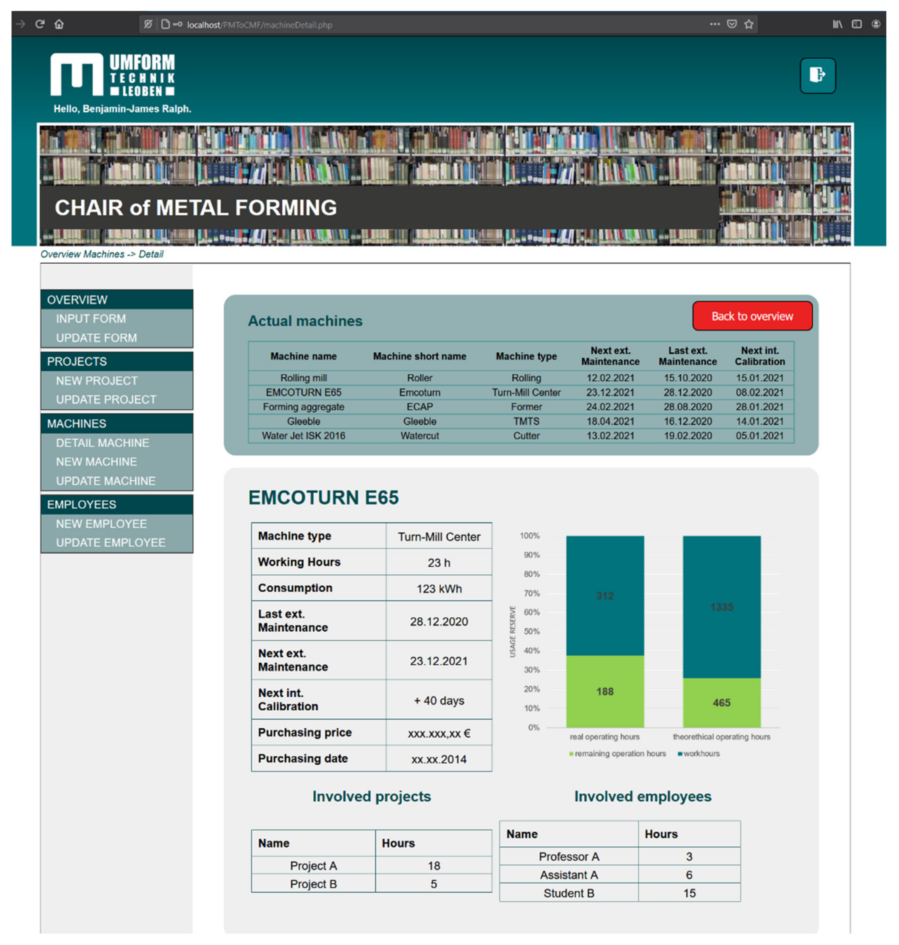Select the Gleeble row in machines table
The height and width of the screenshot is (945, 899).
tap(303, 421)
